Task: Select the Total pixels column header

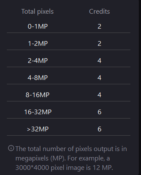Action: click(x=38, y=12)
